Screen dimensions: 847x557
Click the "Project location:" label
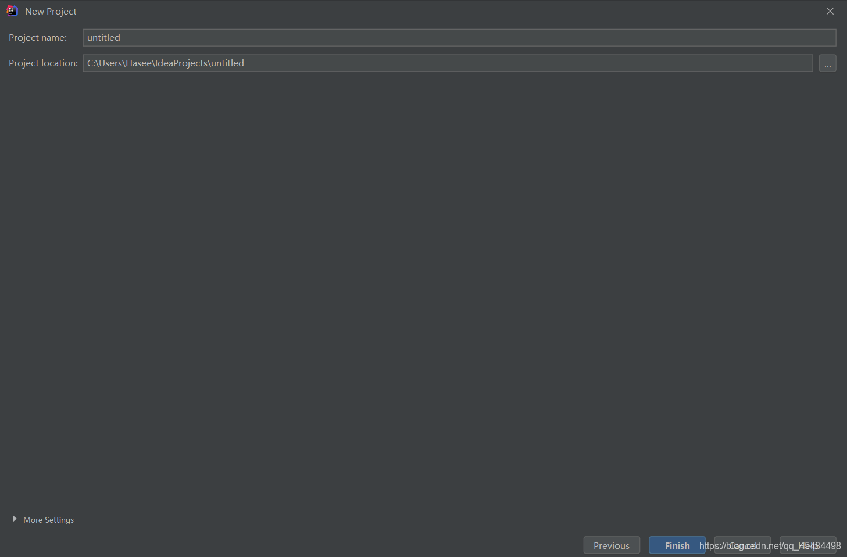tap(43, 63)
